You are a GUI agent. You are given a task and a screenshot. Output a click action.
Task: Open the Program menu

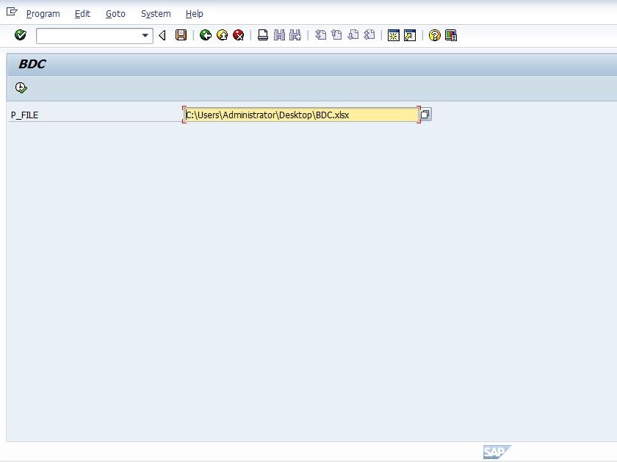43,13
